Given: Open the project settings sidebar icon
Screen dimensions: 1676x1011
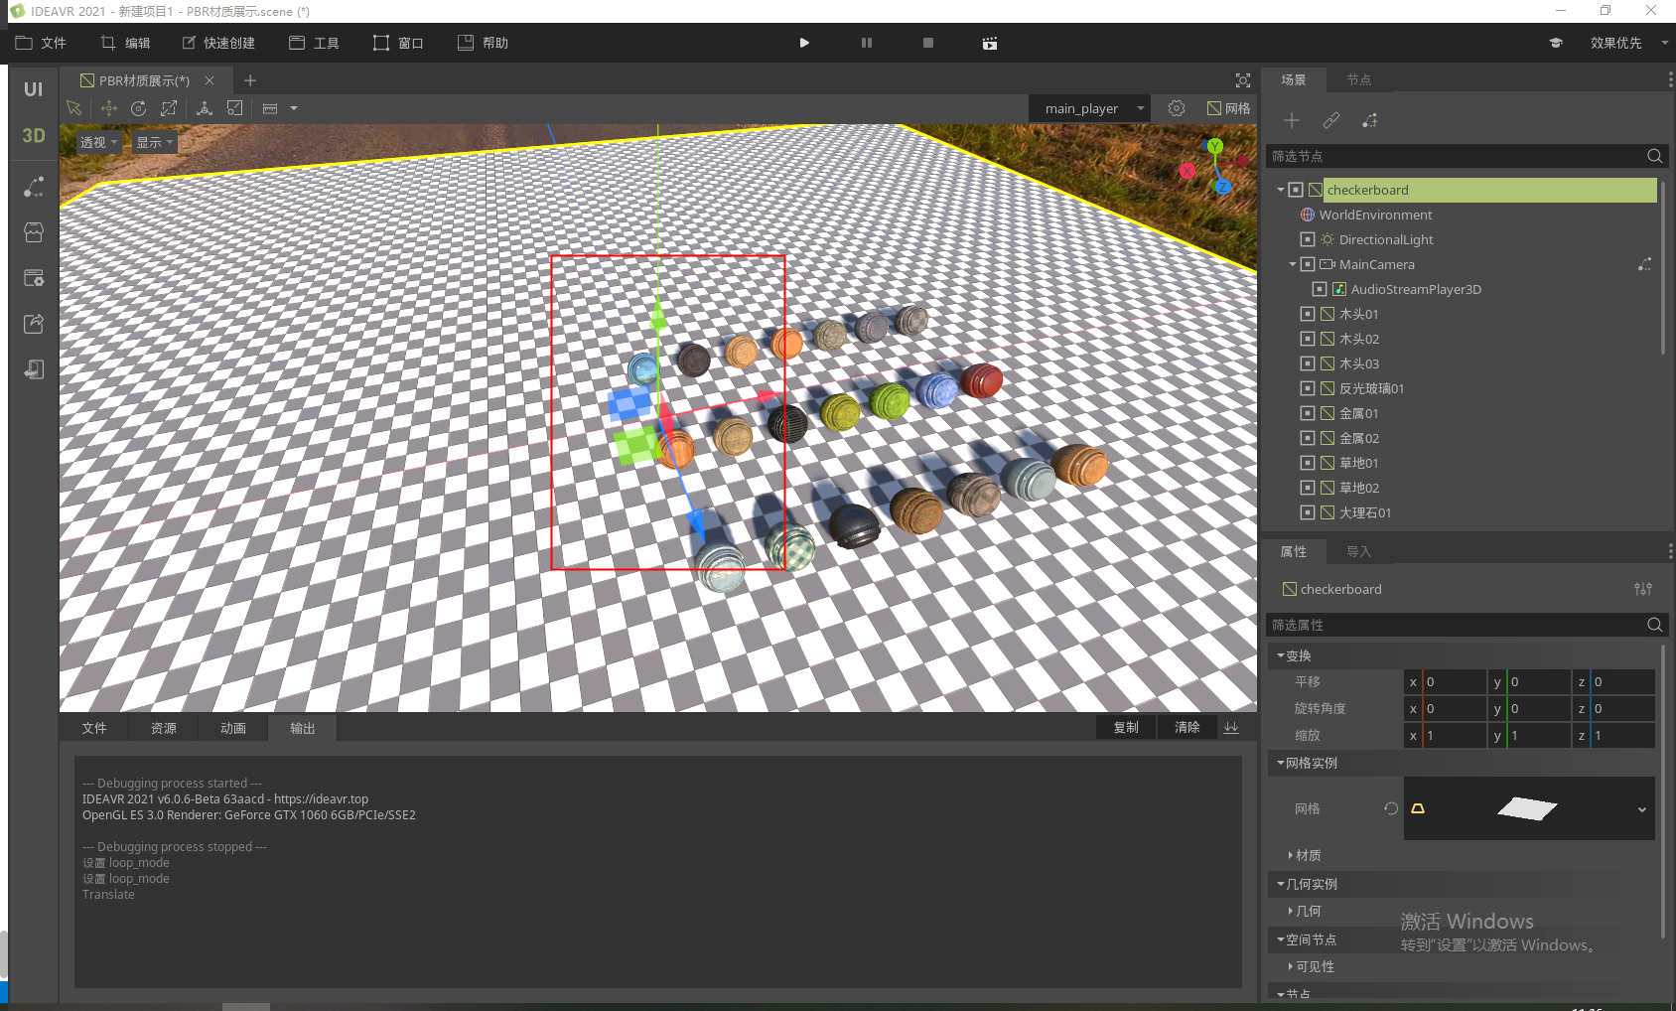Looking at the screenshot, I should (34, 278).
